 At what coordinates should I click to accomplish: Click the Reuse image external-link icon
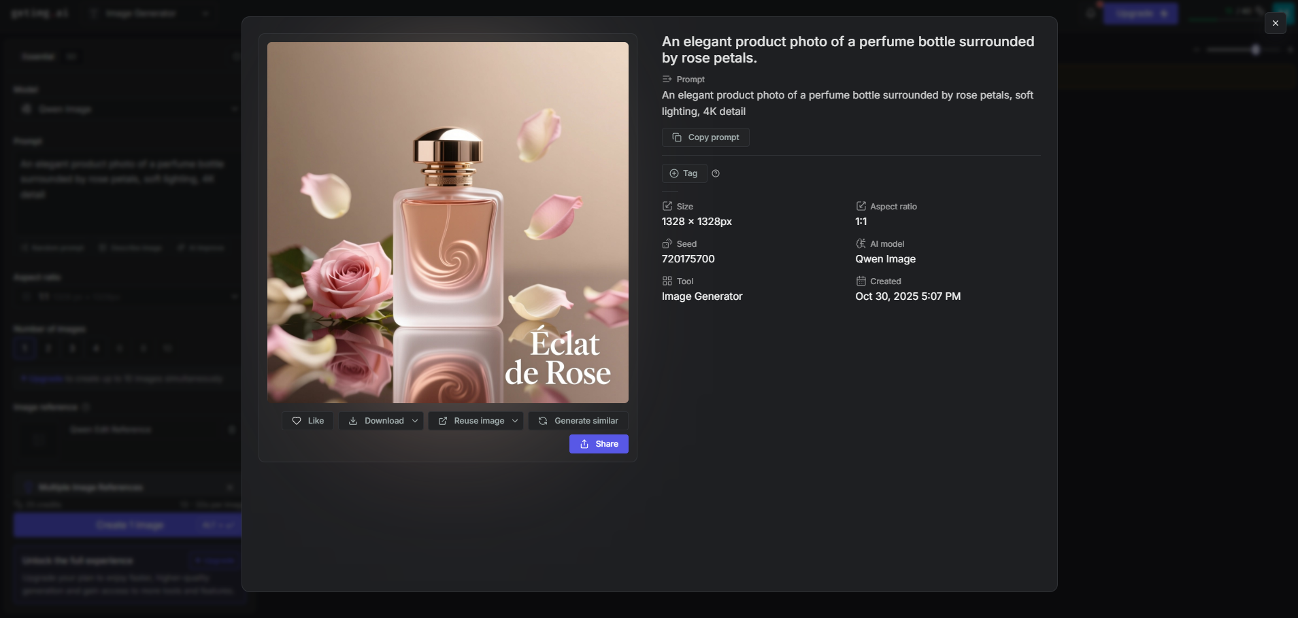443,421
